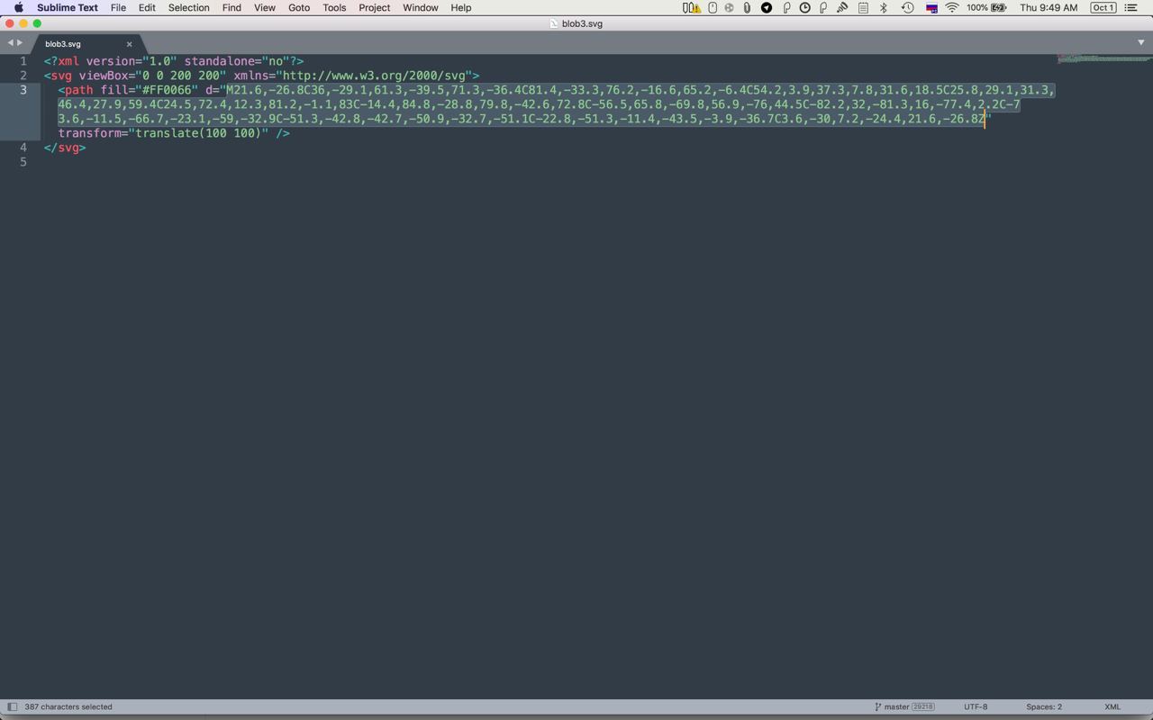The width and height of the screenshot is (1153, 720).
Task: Open Notification Center list icon
Action: [1131, 7]
